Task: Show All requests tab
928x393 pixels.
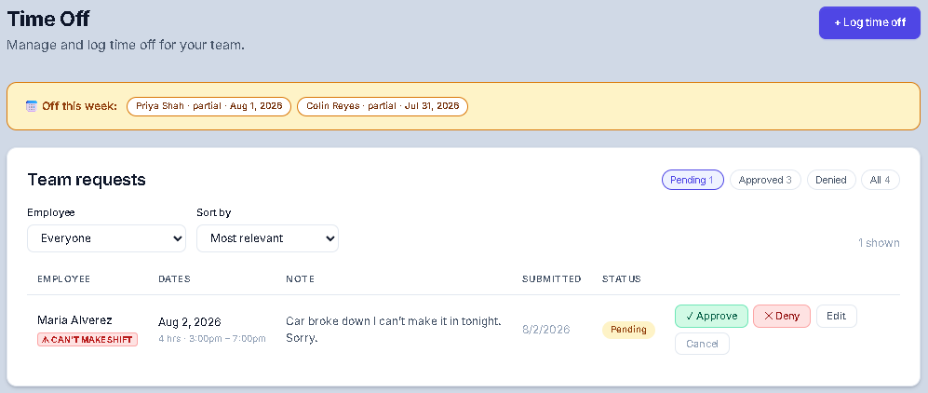Action: [x=880, y=180]
